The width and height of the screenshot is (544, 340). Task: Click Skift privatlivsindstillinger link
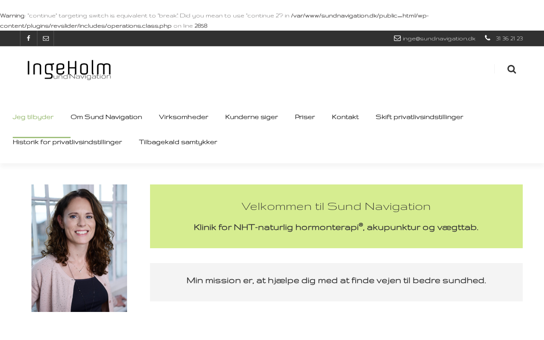point(419,117)
